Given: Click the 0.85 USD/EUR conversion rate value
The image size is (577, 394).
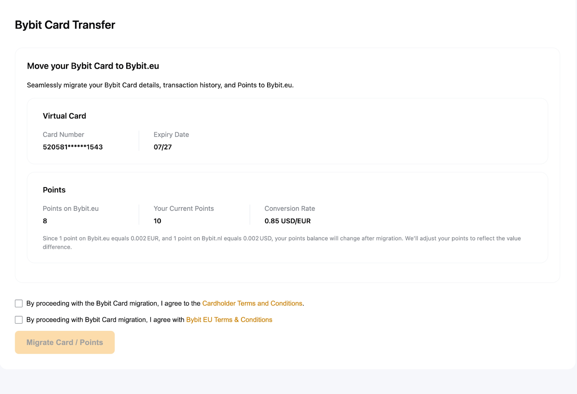Looking at the screenshot, I should [287, 221].
